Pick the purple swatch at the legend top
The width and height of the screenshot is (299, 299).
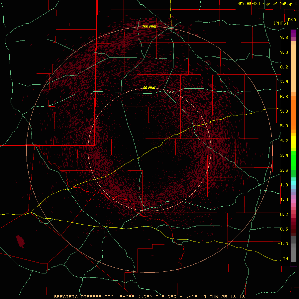[x=293, y=33]
